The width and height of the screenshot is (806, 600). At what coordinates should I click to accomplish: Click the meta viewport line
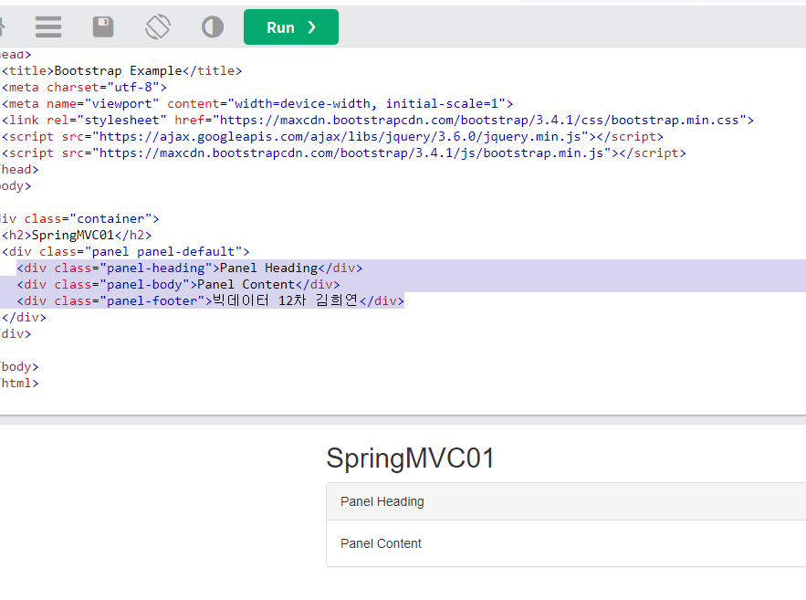[x=257, y=104]
